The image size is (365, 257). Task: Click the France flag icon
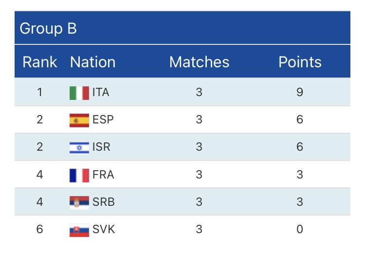[x=79, y=175]
